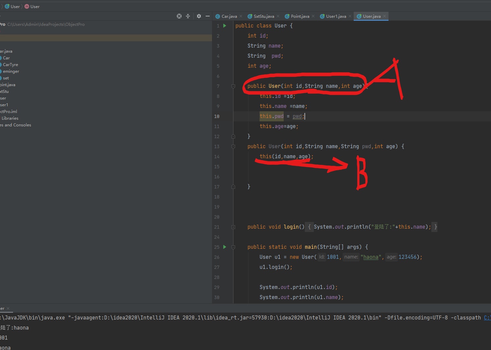This screenshot has width=491, height=350.
Task: Click 'this.pwd' on line 10
Action: pyautogui.click(x=272, y=116)
